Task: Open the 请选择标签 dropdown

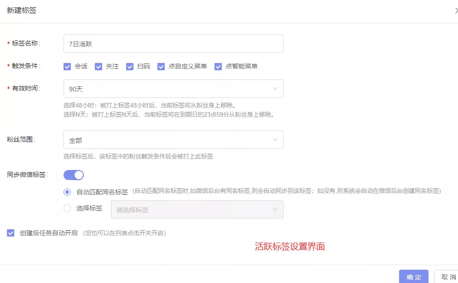Action: pyautogui.click(x=197, y=209)
